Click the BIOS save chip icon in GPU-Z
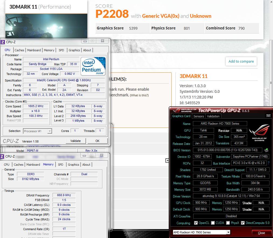The image size is (273, 238). [266, 150]
